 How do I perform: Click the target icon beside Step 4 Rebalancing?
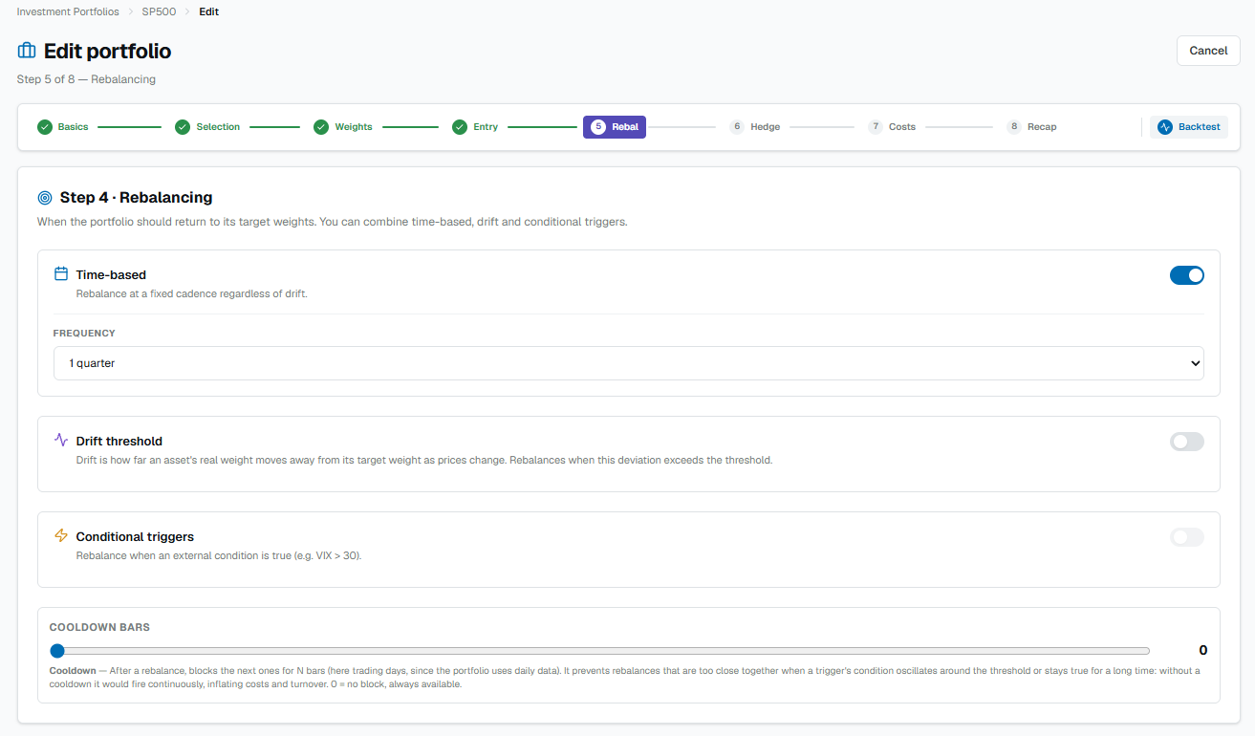pos(45,198)
